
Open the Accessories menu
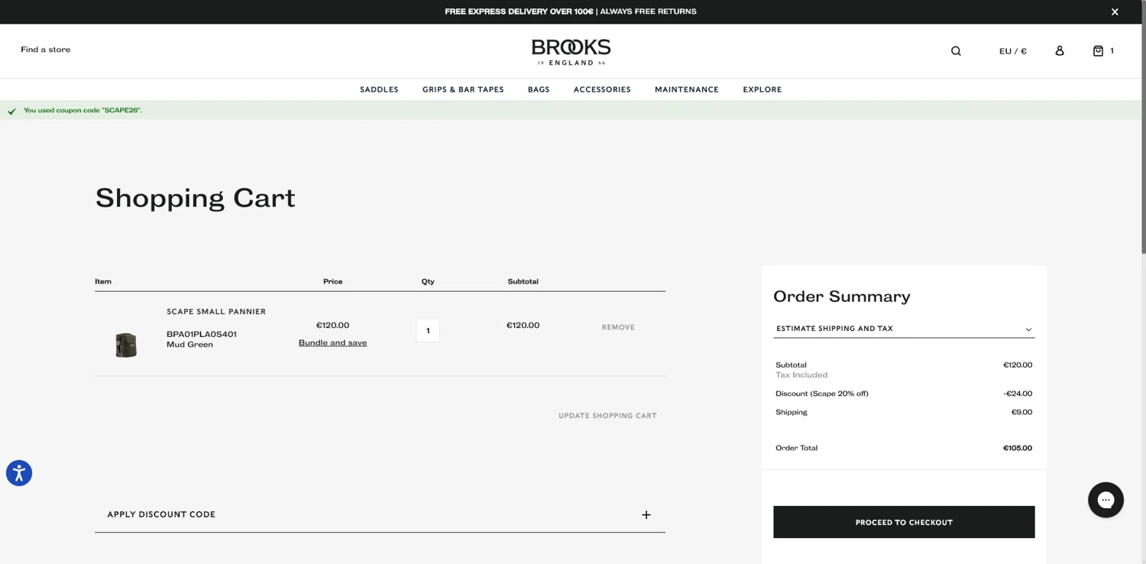click(602, 89)
